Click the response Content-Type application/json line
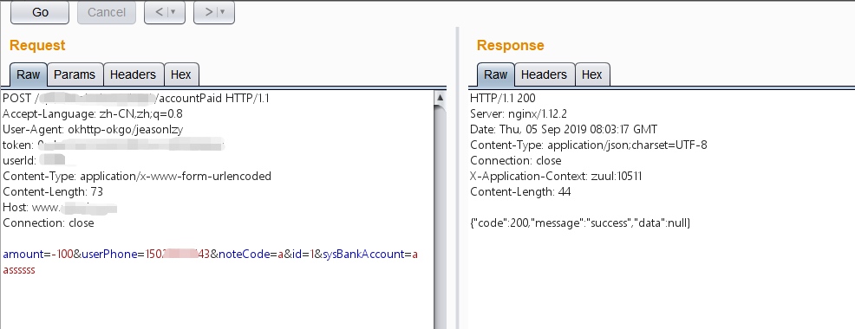 (589, 145)
